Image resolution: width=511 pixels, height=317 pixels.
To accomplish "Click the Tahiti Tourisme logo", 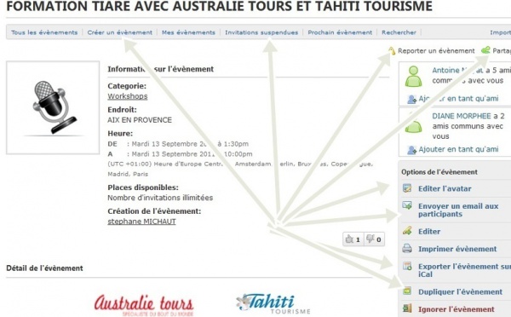I will 273,303.
